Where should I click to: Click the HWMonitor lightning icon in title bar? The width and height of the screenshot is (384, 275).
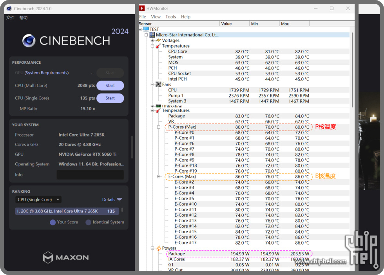click(142, 8)
